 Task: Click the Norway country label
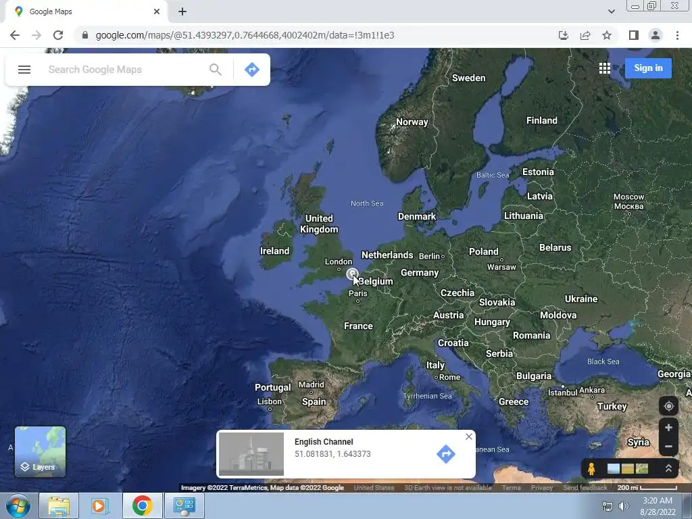pyautogui.click(x=412, y=122)
